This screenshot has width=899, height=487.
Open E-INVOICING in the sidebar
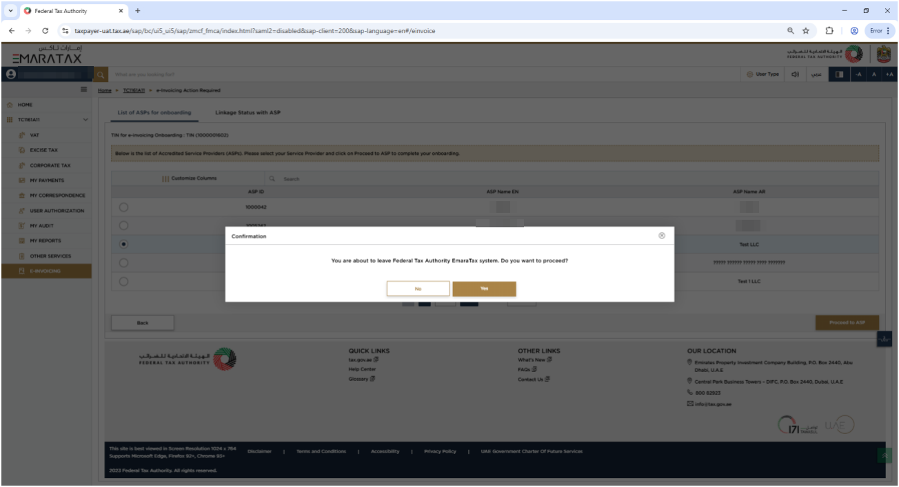click(x=46, y=271)
